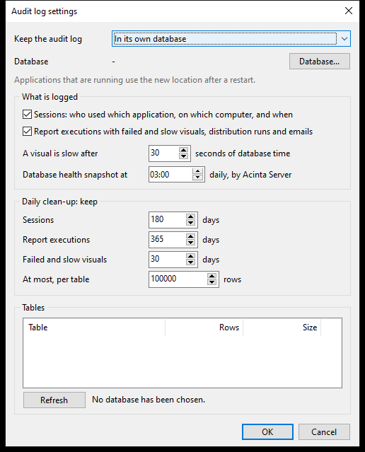Toggle the Sessions logging checkbox

(27, 115)
